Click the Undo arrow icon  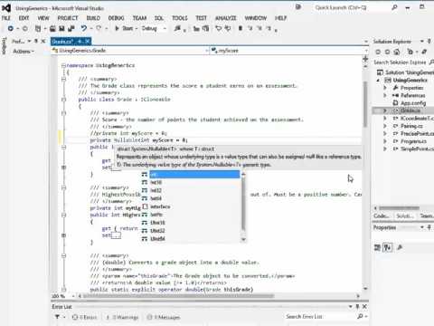[x=84, y=28]
